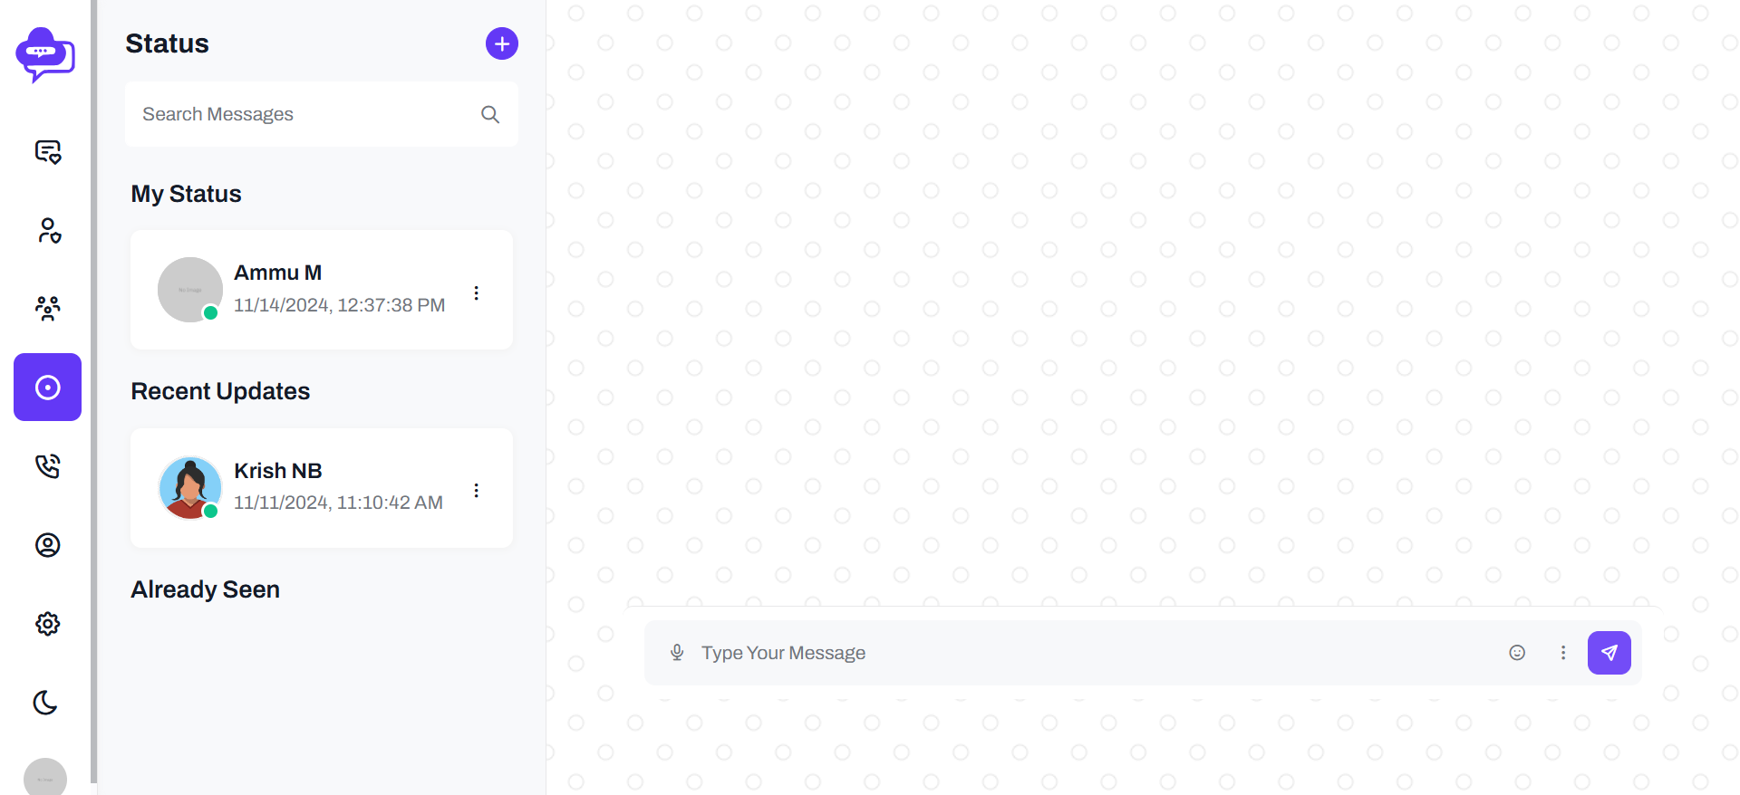View Ammu M's status entry

point(322,290)
